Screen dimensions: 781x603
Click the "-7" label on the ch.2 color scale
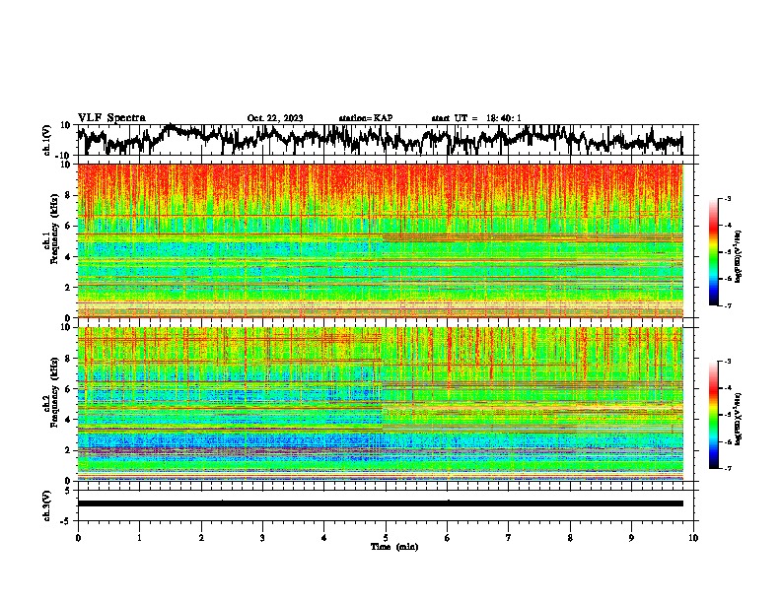[728, 469]
